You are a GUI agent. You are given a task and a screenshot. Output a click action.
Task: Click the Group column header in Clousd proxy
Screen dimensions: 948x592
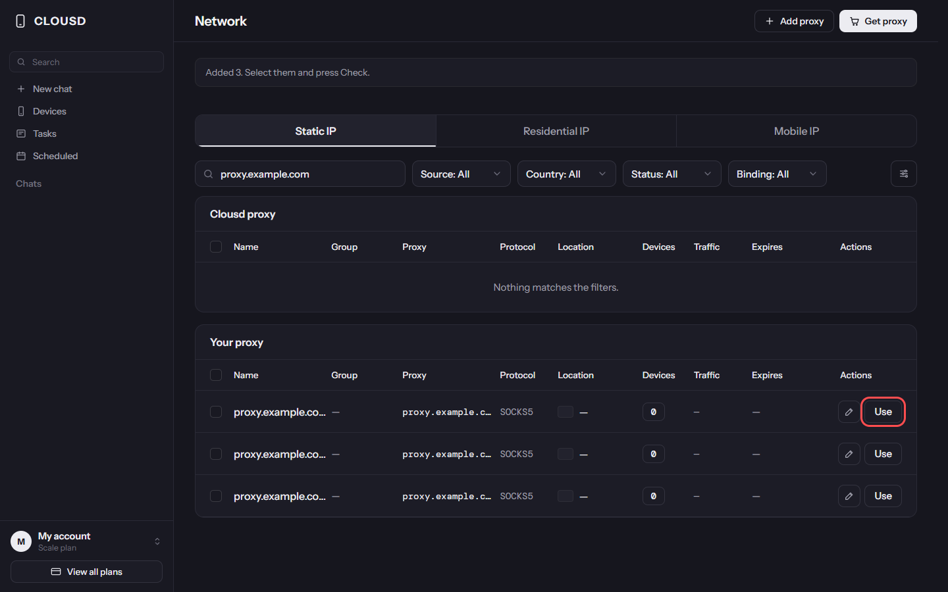344,247
